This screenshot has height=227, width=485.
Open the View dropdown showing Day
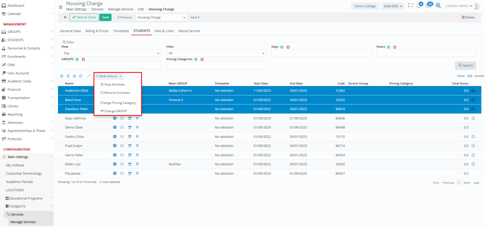tap(111, 53)
